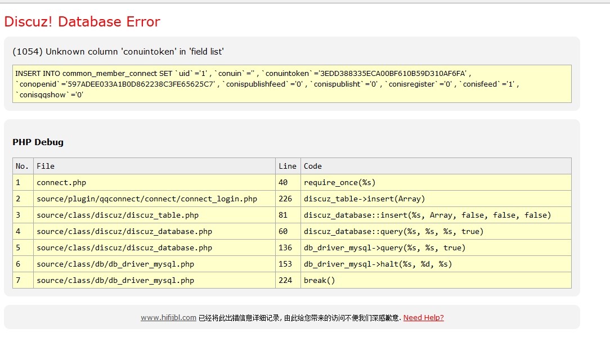Click line number 226 cell
Viewport: 610px width, 342px height.
[x=285, y=199]
